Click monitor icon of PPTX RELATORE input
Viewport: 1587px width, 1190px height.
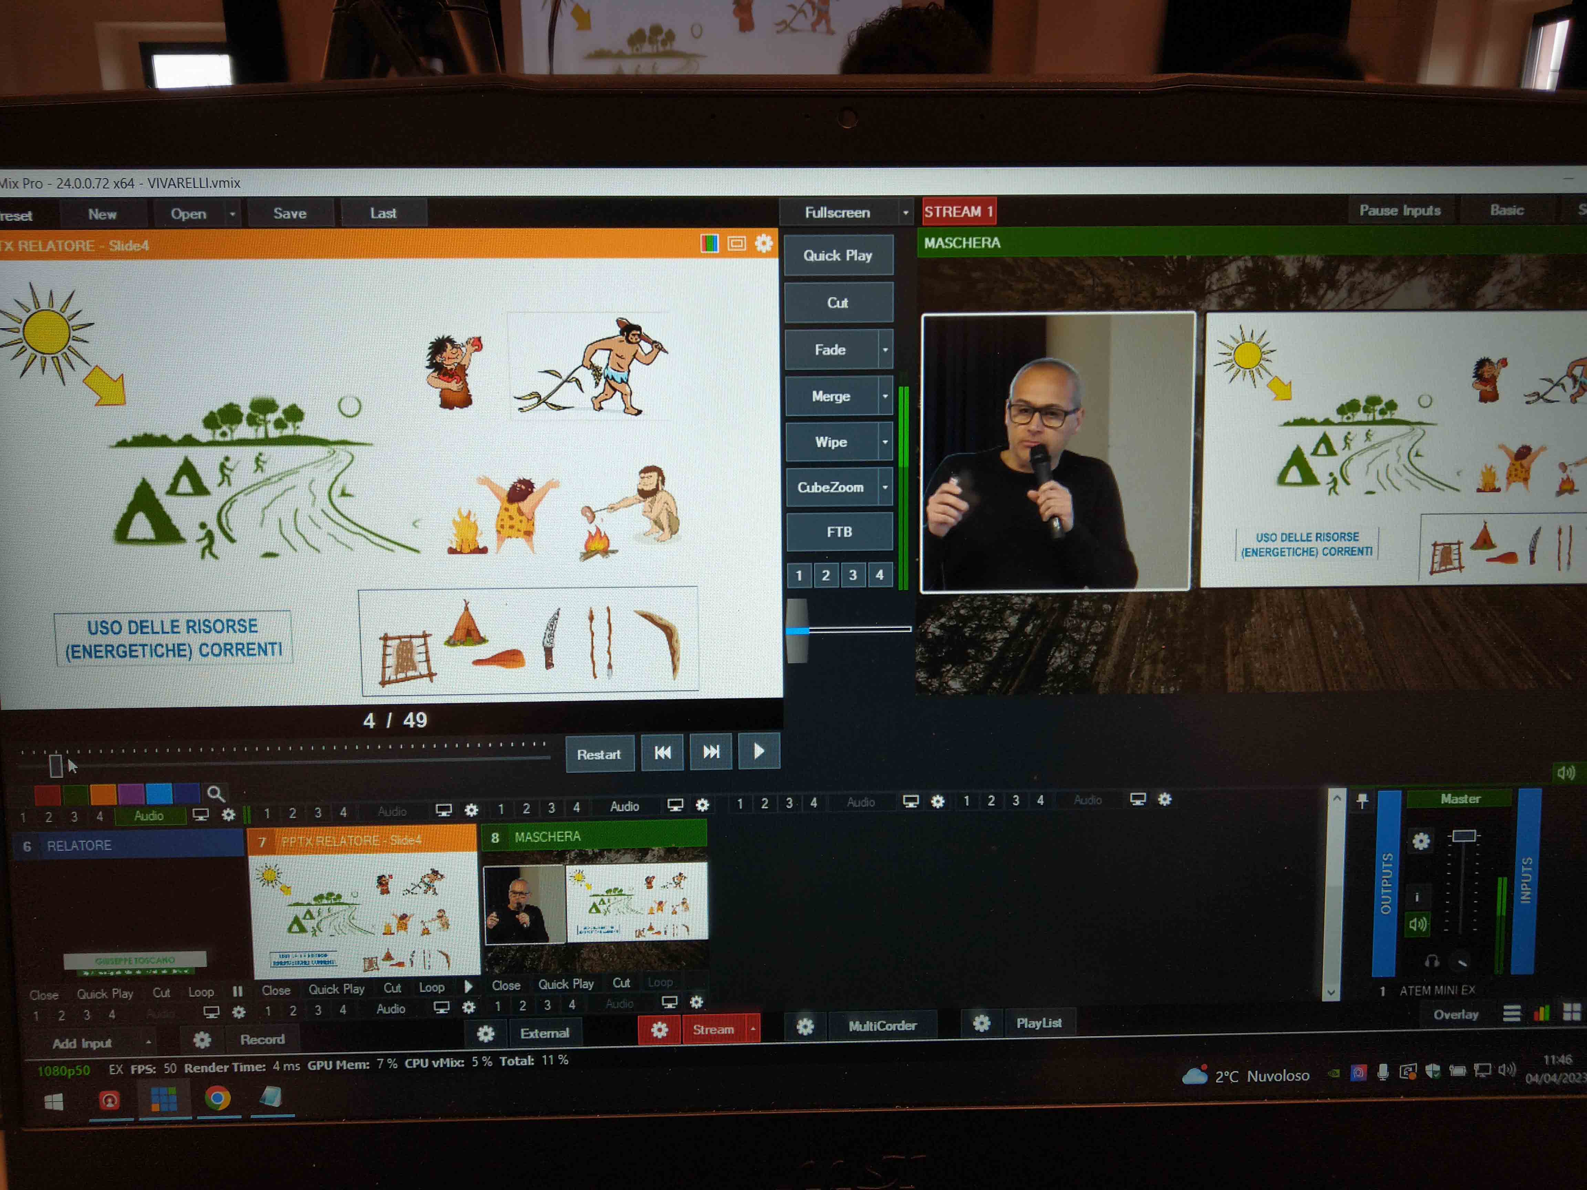(x=442, y=1008)
